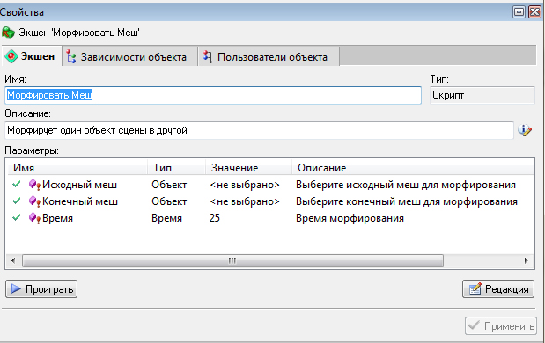Click '<не выбрано>' value of Конечный меш
Image resolution: width=545 pixels, height=343 pixels.
(245, 201)
